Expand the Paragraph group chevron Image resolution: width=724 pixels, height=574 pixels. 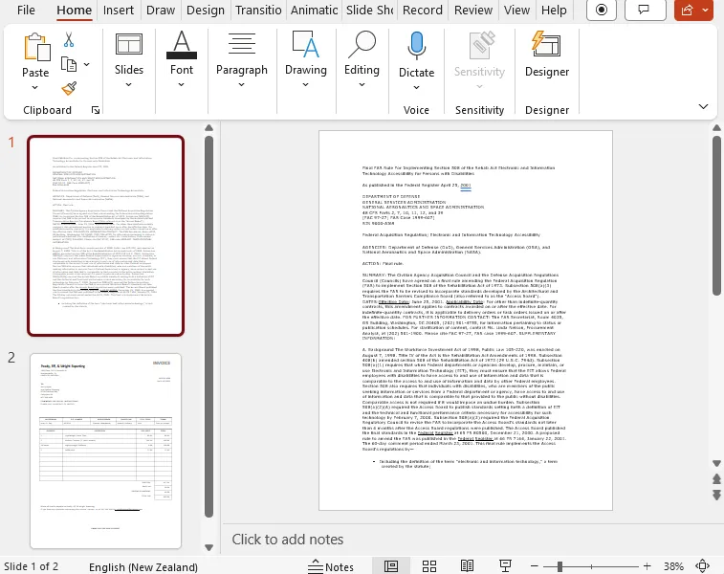[x=241, y=84]
